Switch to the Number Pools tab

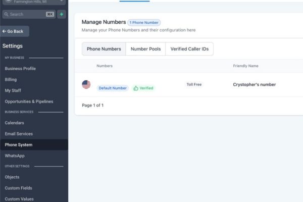(x=146, y=49)
